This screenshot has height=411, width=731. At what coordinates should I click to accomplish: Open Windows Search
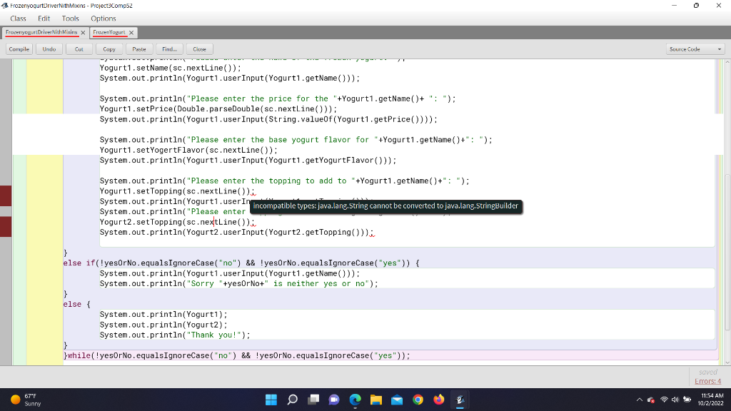click(292, 400)
